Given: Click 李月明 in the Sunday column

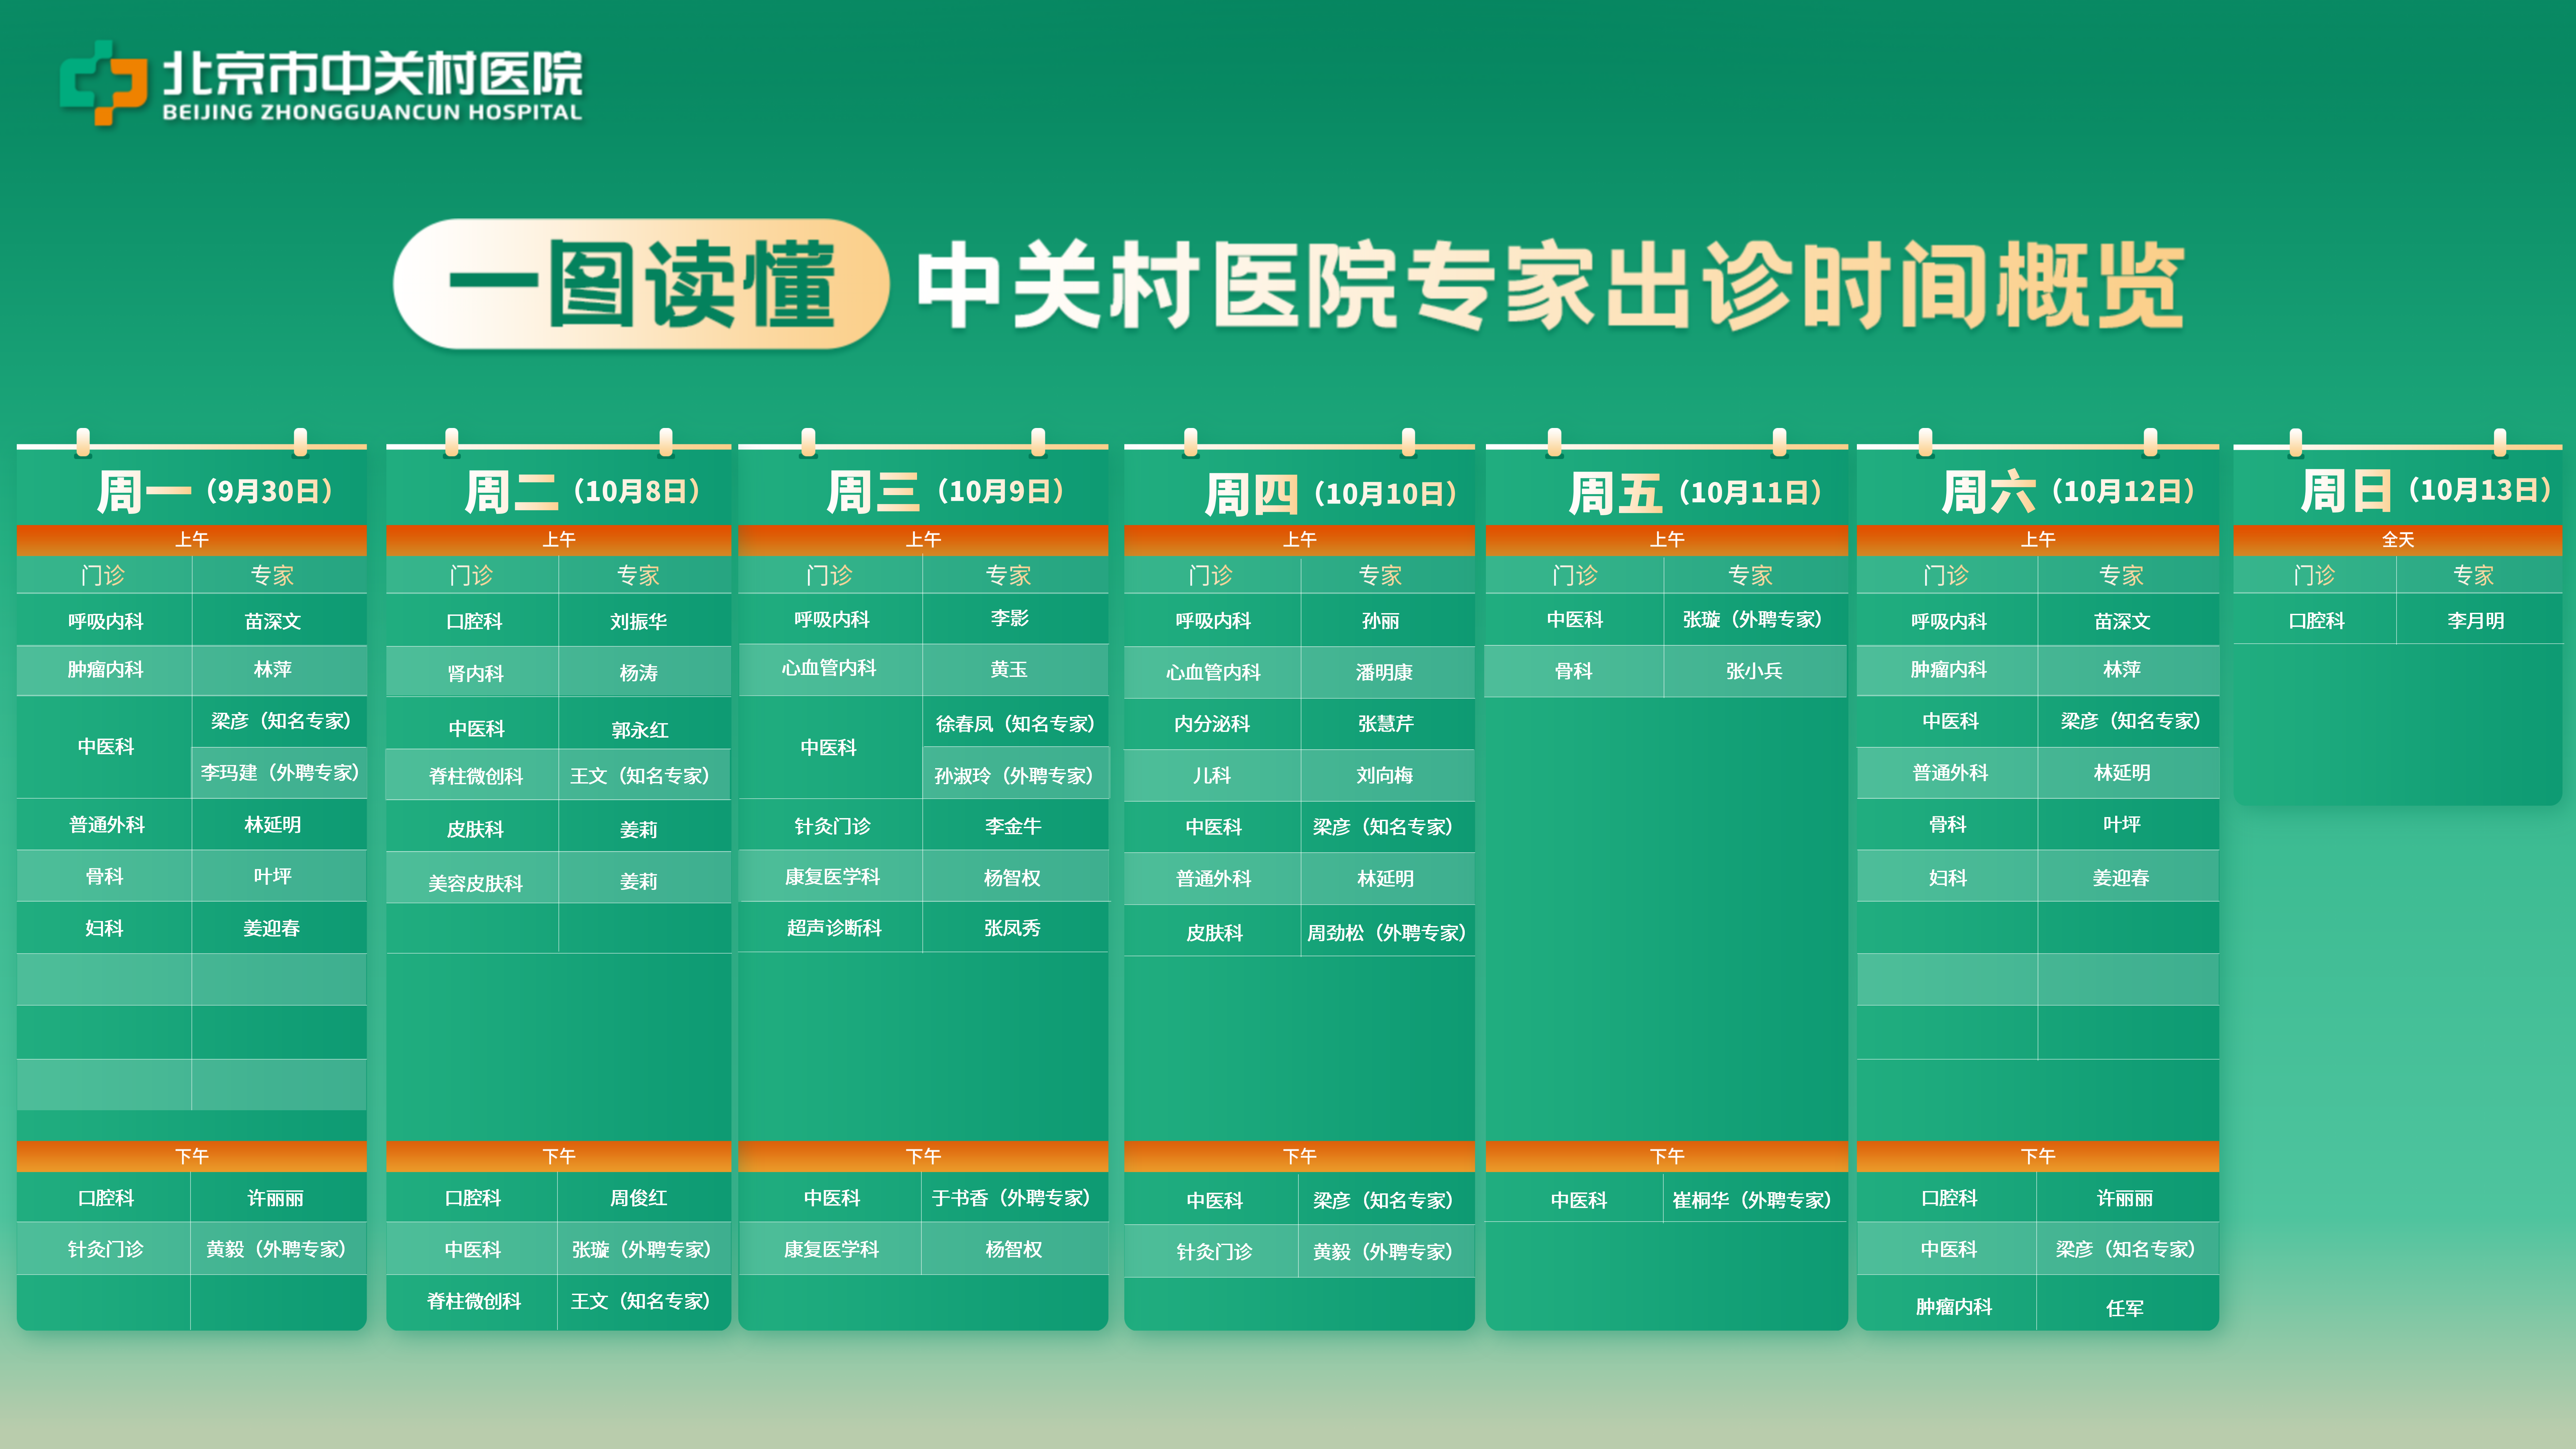Looking at the screenshot, I should coord(2476,621).
